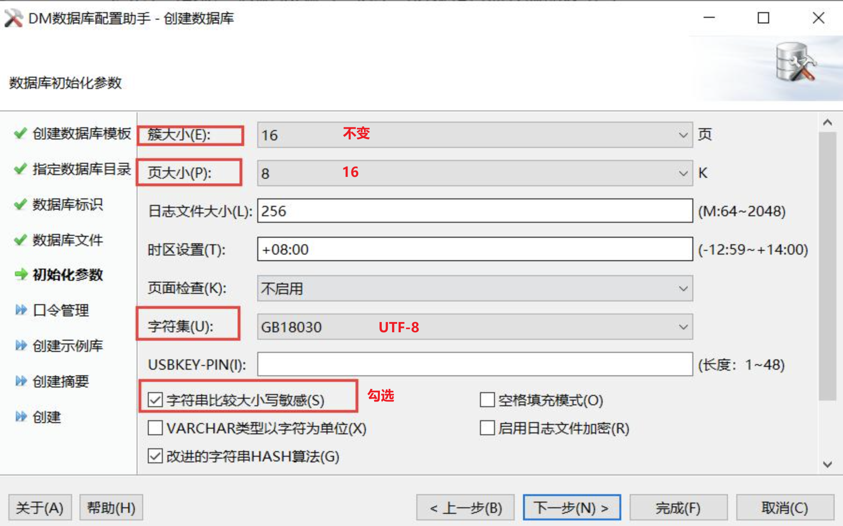Click blue arrow icon beside 创建示例库
The height and width of the screenshot is (526, 843).
(x=21, y=345)
